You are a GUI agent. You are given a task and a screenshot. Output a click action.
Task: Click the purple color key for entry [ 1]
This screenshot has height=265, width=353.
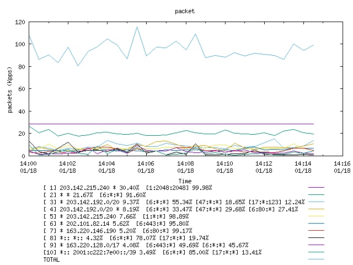point(316,188)
